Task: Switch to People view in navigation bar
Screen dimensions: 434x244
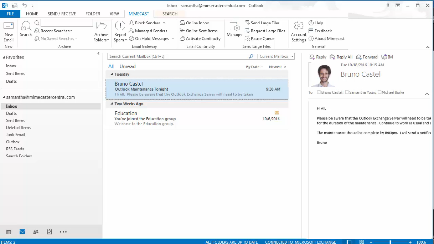Action: click(x=36, y=232)
